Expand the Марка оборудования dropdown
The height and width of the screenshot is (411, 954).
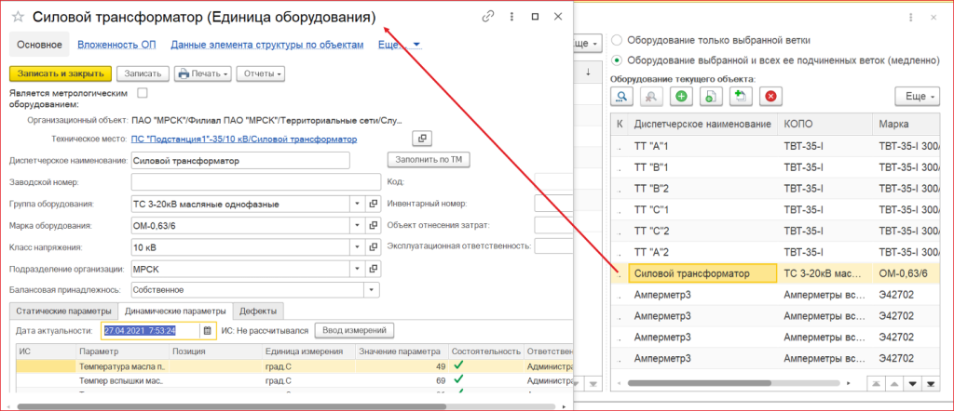pos(358,225)
